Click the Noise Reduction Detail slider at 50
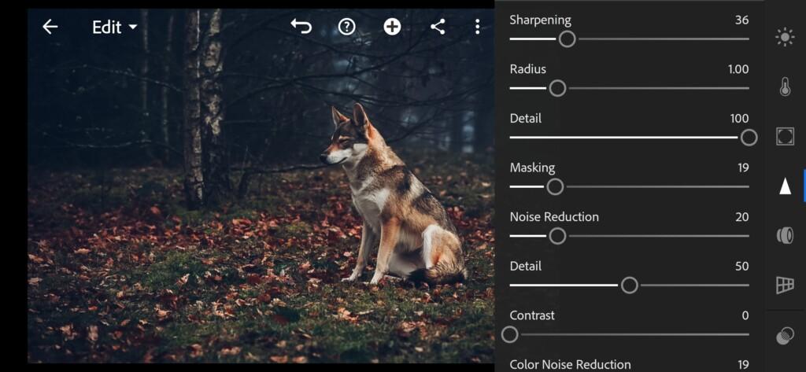Viewport: 806px width, 372px height. (629, 285)
